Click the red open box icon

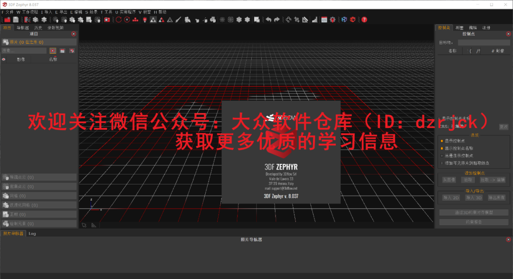(x=352, y=19)
